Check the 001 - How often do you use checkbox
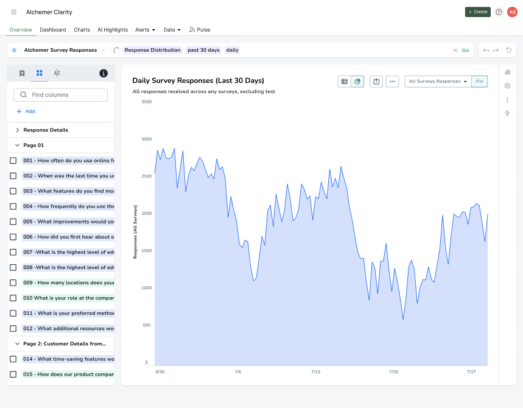The image size is (523, 408). tap(13, 161)
